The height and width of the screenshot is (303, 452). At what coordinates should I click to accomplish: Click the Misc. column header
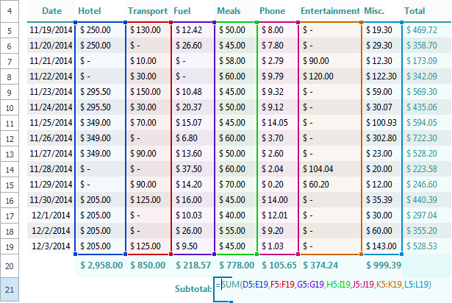[x=374, y=11]
